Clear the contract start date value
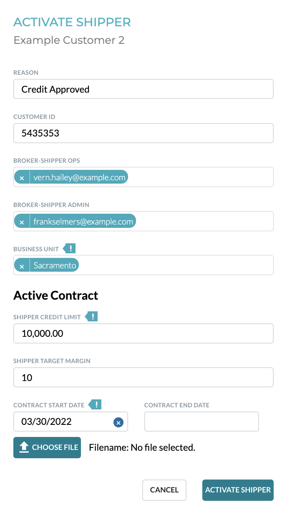Screen dimensions: 287x515 coord(118,423)
